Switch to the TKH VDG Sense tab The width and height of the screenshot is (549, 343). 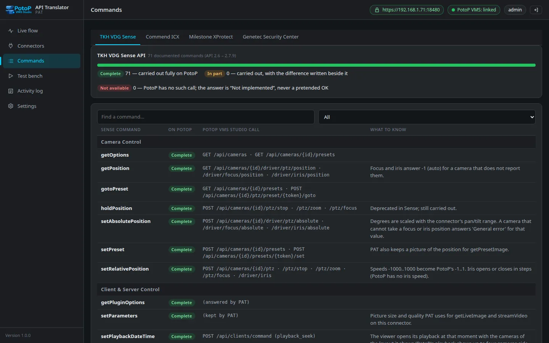(118, 37)
